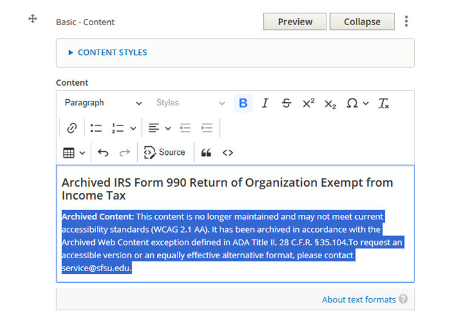Toggle Bold formatting button
The height and width of the screenshot is (325, 466).
pyautogui.click(x=243, y=103)
